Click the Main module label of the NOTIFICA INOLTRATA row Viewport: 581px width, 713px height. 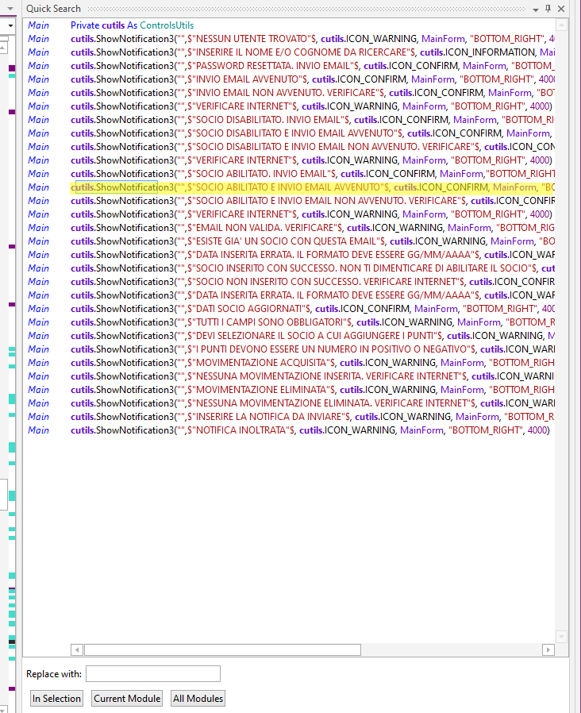coord(38,430)
